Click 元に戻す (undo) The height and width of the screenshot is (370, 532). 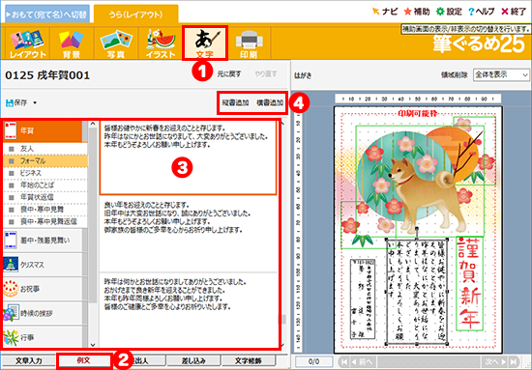[x=229, y=73]
